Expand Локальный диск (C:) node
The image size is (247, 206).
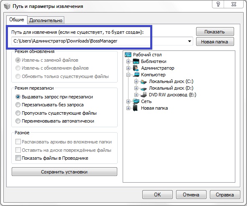pyautogui.click(x=136, y=82)
